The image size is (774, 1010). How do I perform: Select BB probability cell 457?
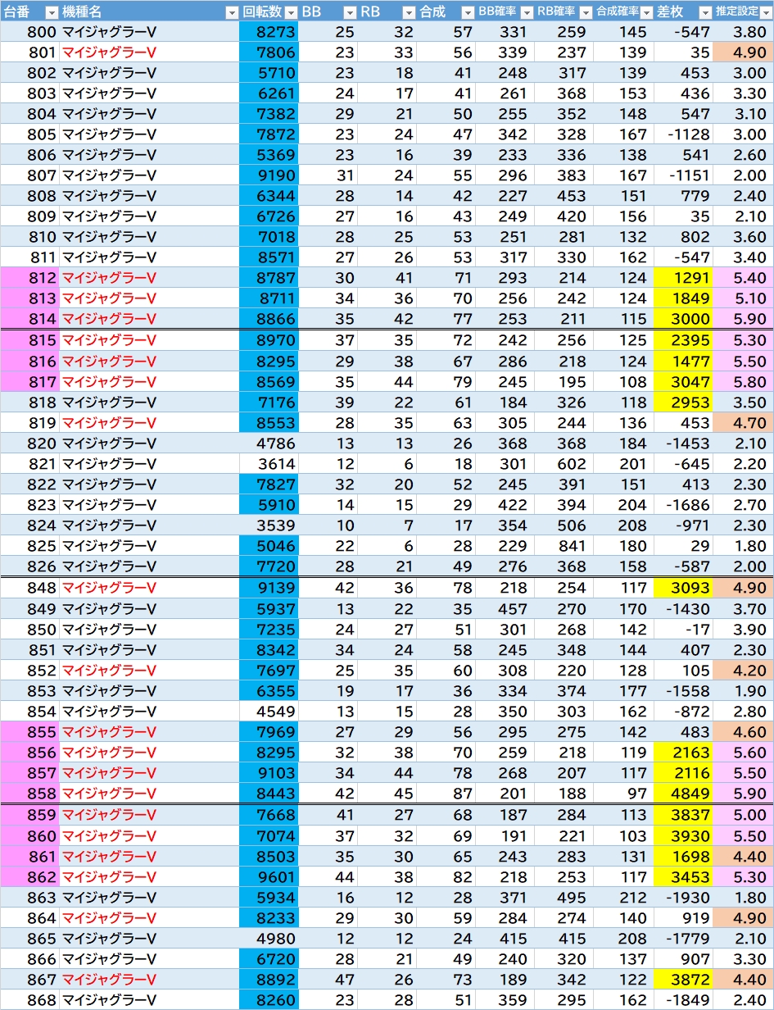(505, 609)
